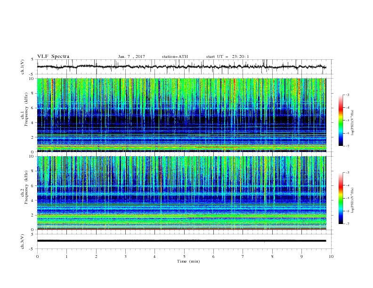
Task: Click the time axis tick label "0"
Action: coord(37,256)
